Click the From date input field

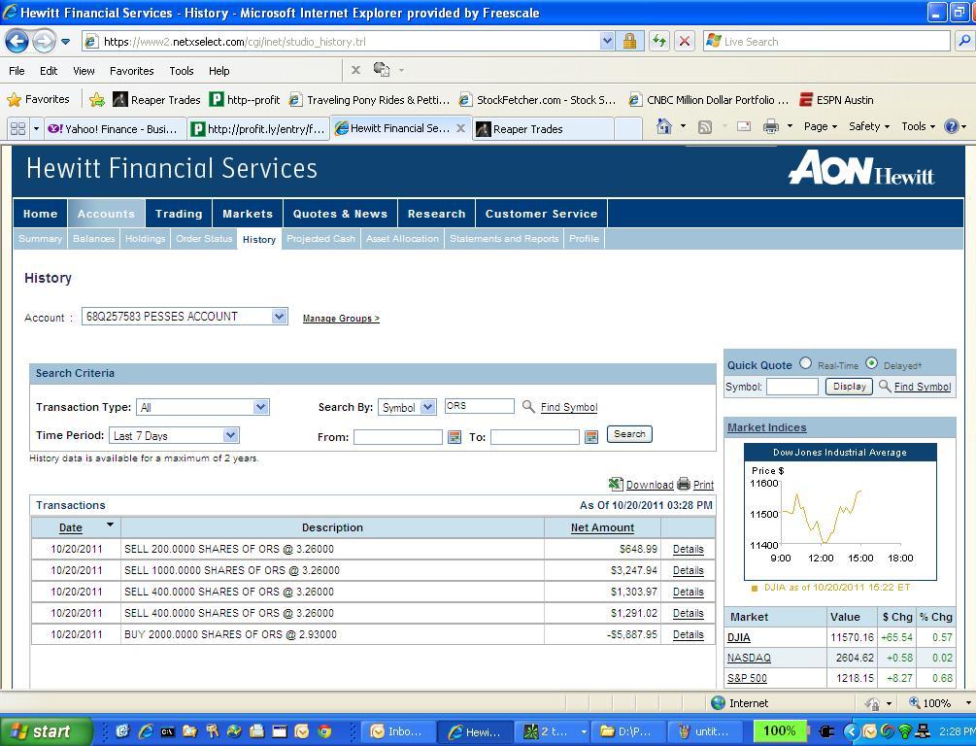(x=398, y=437)
